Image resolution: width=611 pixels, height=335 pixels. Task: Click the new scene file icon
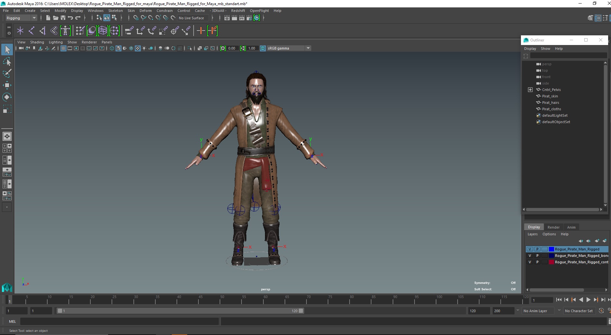pos(48,18)
